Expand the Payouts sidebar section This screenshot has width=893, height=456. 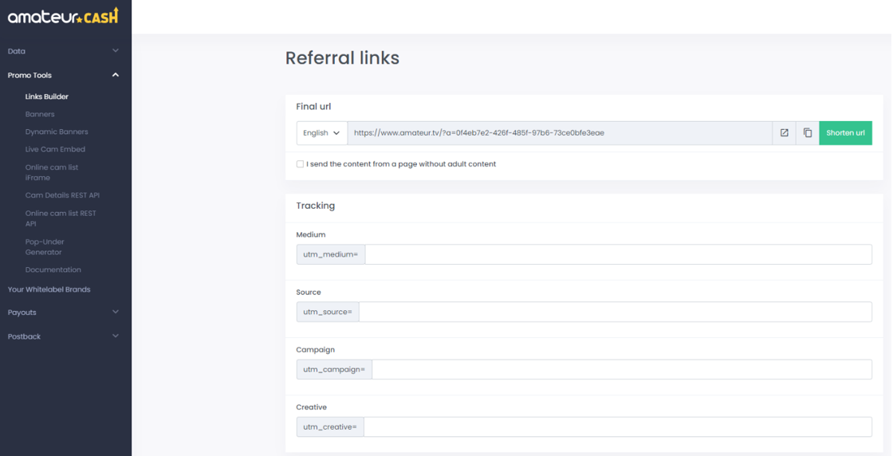[x=63, y=312]
